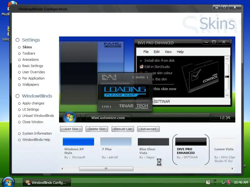
Task: Select the Lemon Vista skin
Action: tap(224, 149)
